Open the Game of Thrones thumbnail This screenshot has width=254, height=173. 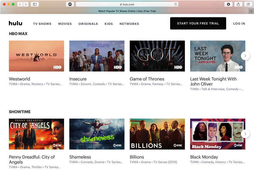(157, 56)
